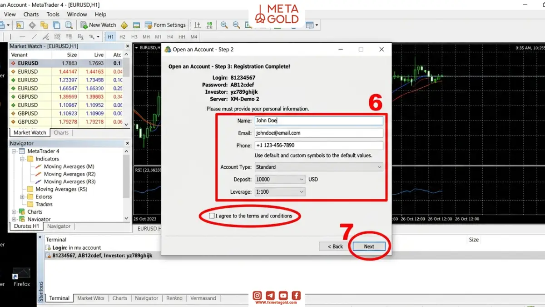Click into the Email input field
The height and width of the screenshot is (307, 545).
319,133
